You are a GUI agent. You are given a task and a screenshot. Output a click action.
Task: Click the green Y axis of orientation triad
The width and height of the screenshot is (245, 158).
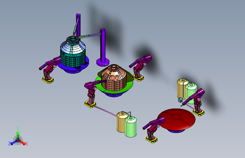pyautogui.click(x=18, y=136)
